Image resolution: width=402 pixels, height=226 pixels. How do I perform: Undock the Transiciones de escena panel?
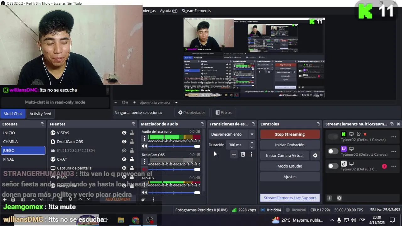click(x=253, y=124)
